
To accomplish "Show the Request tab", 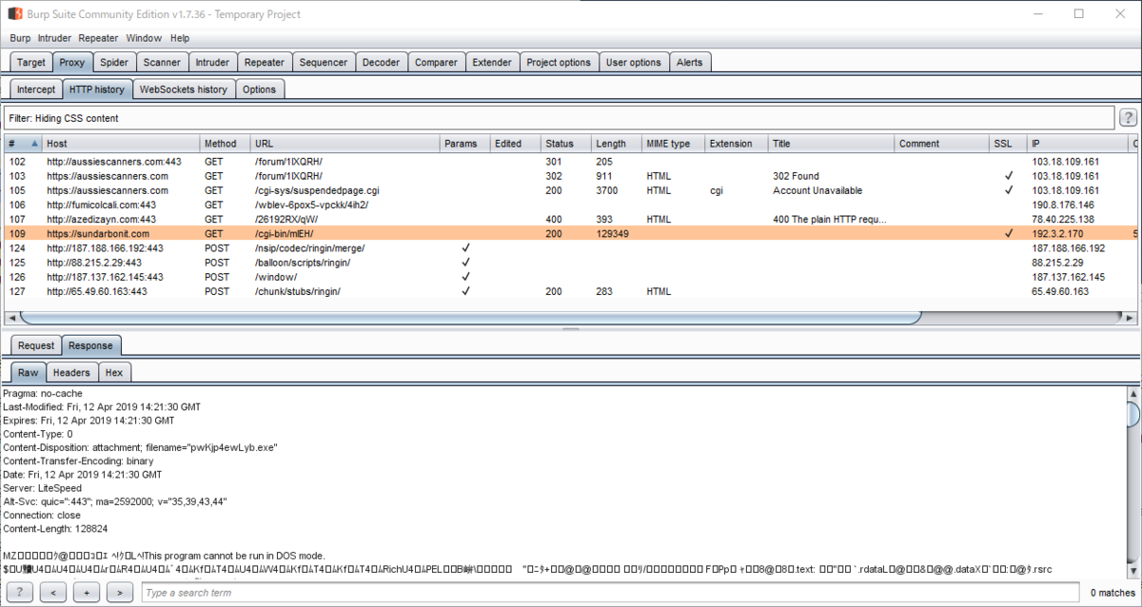I will point(36,345).
